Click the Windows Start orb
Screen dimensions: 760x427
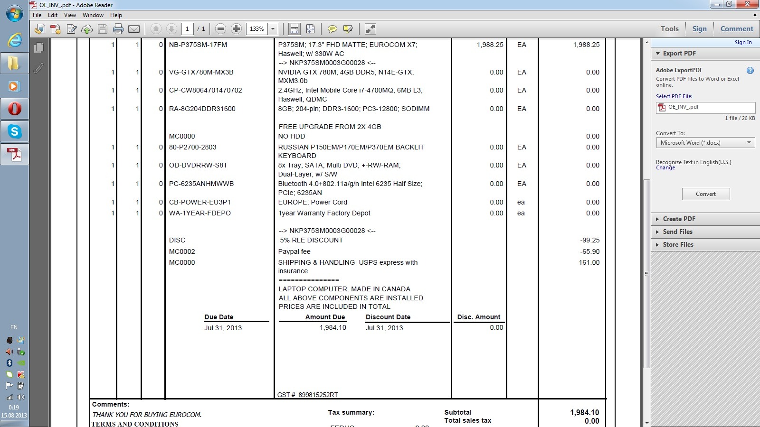(14, 13)
